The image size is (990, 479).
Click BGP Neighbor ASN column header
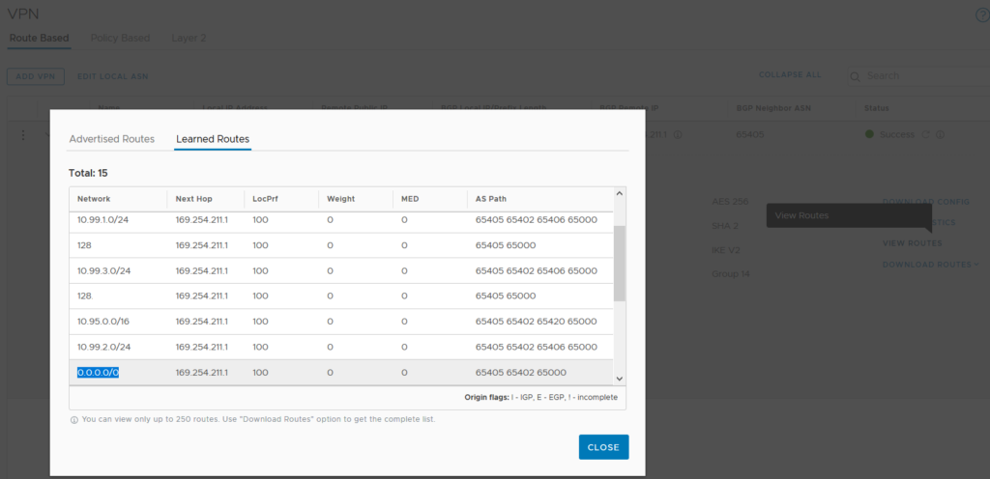773,108
